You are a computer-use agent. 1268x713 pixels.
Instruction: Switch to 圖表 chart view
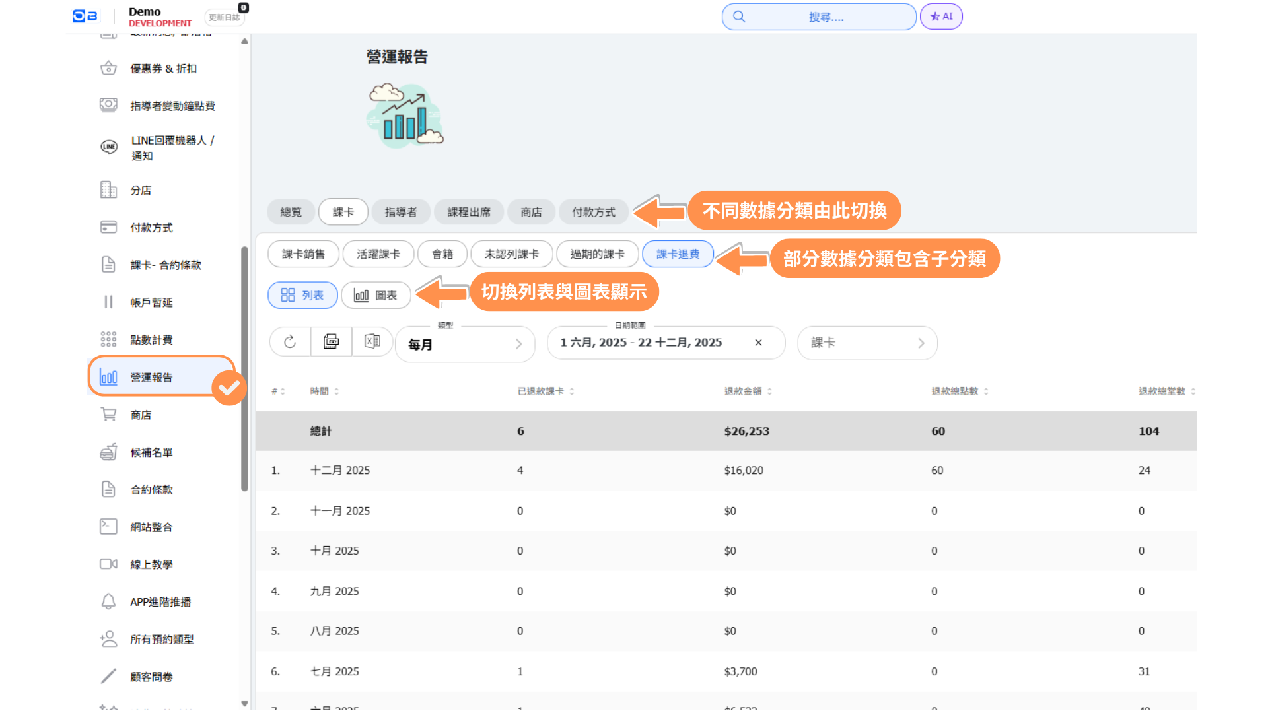(x=375, y=295)
